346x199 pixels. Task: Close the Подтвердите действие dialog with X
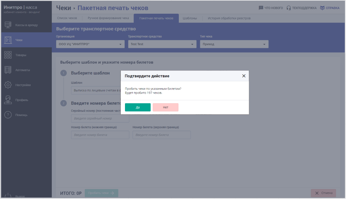coord(244,76)
